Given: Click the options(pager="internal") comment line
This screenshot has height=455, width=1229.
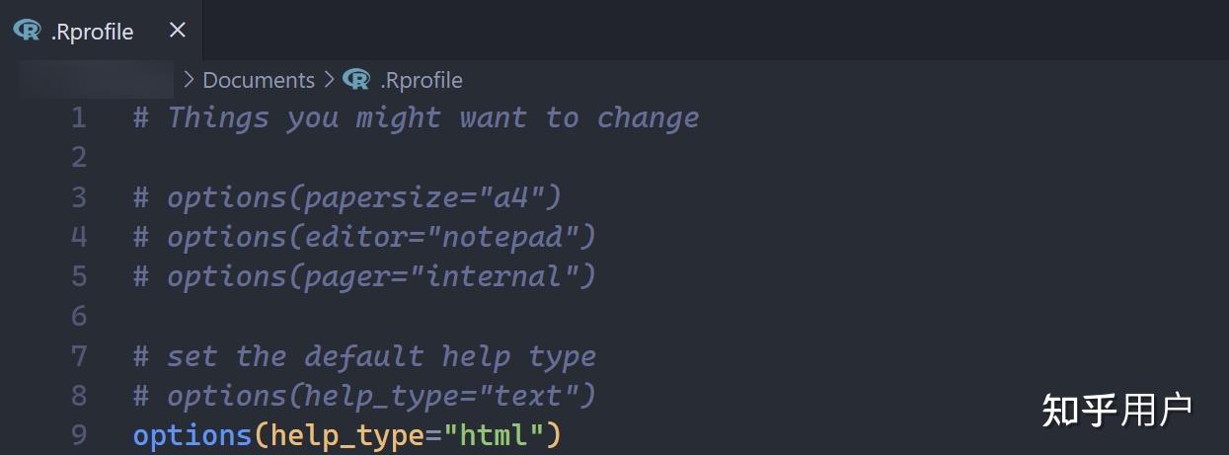Looking at the screenshot, I should click(364, 276).
